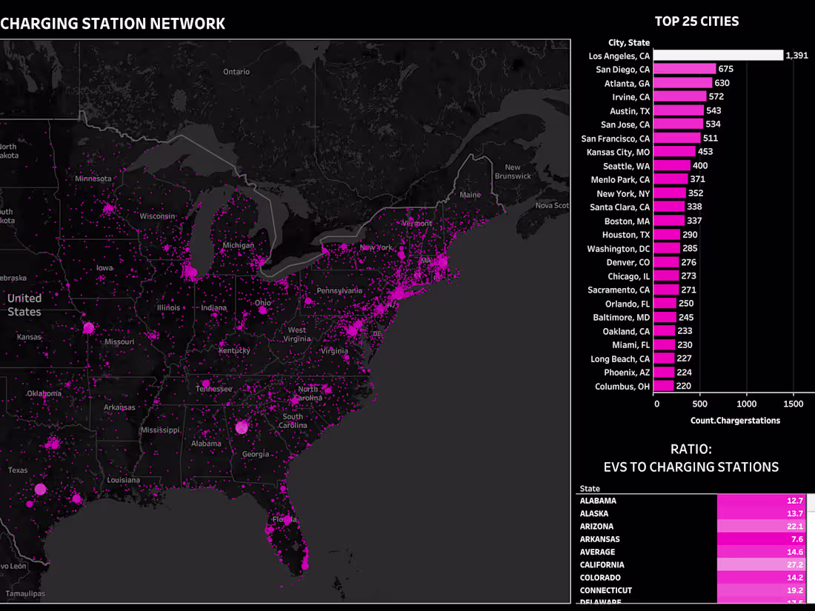Click the charging hotspot near Austin on map
This screenshot has height=611, width=815.
[41, 489]
